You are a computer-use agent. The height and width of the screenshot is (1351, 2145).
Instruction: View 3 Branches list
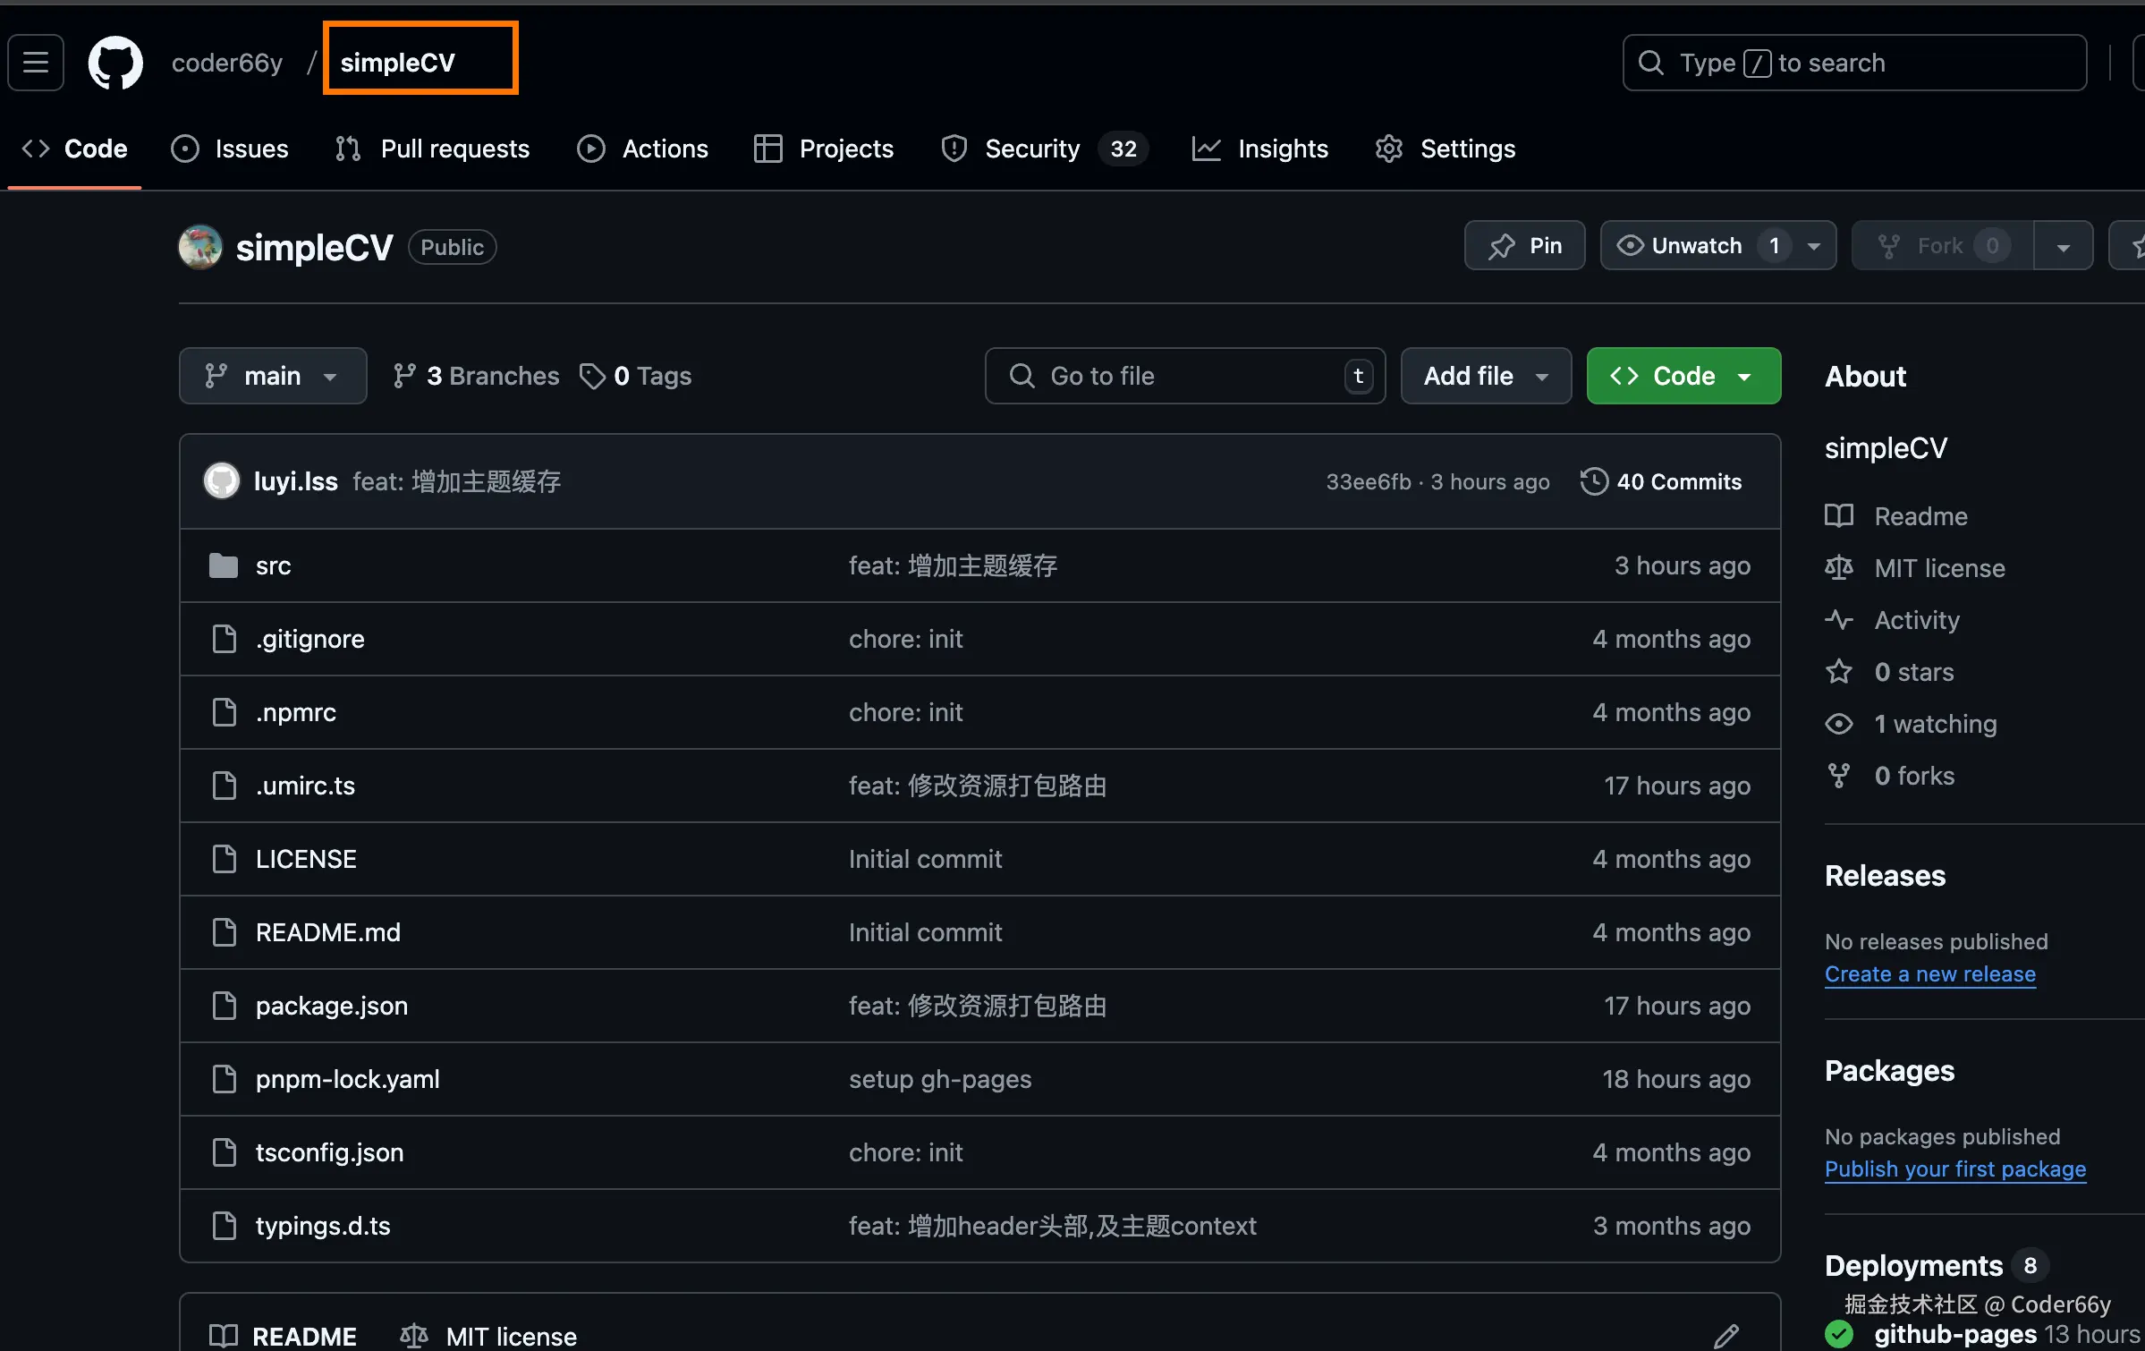[476, 376]
